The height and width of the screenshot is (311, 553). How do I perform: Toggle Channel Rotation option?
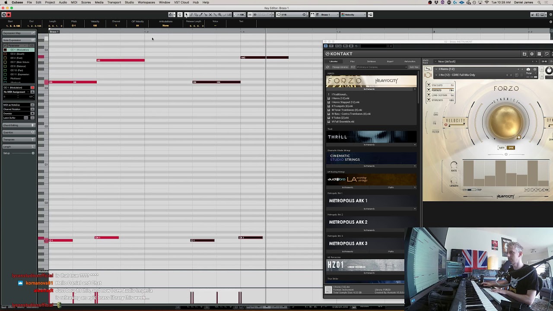[x=32, y=109]
